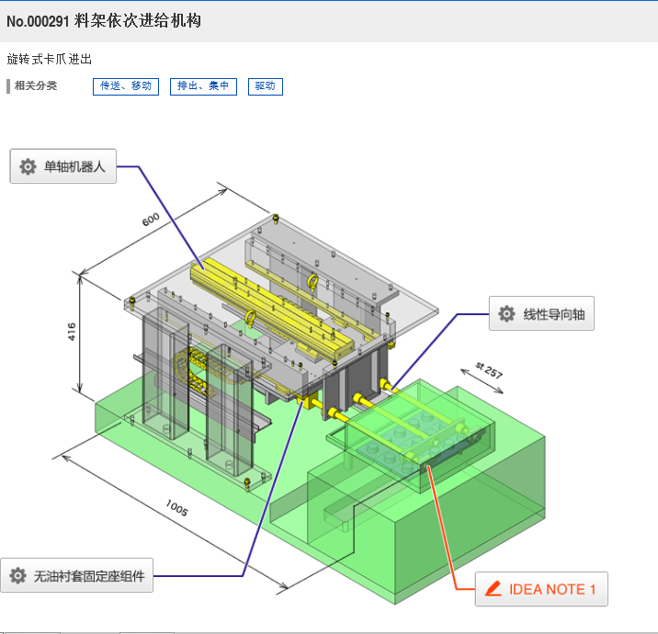
Task: Click the title No.000291 料架依次进给机构
Action: [x=104, y=21]
